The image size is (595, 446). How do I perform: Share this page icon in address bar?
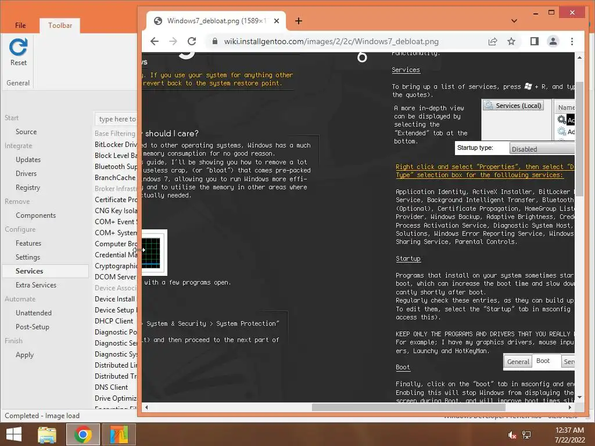[x=493, y=41]
